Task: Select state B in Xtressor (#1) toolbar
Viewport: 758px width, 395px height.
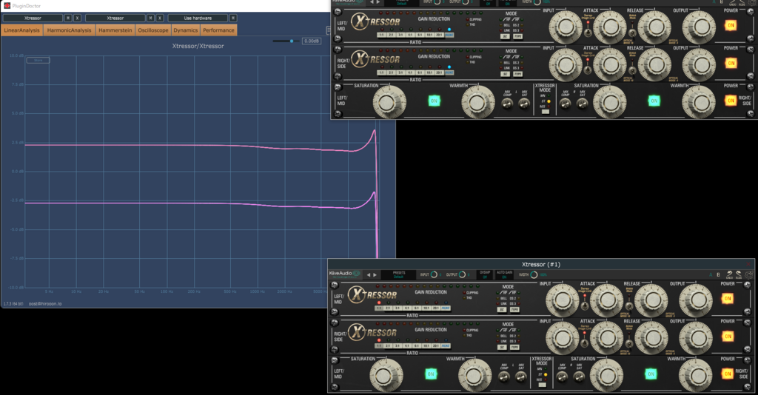Action: [x=718, y=274]
